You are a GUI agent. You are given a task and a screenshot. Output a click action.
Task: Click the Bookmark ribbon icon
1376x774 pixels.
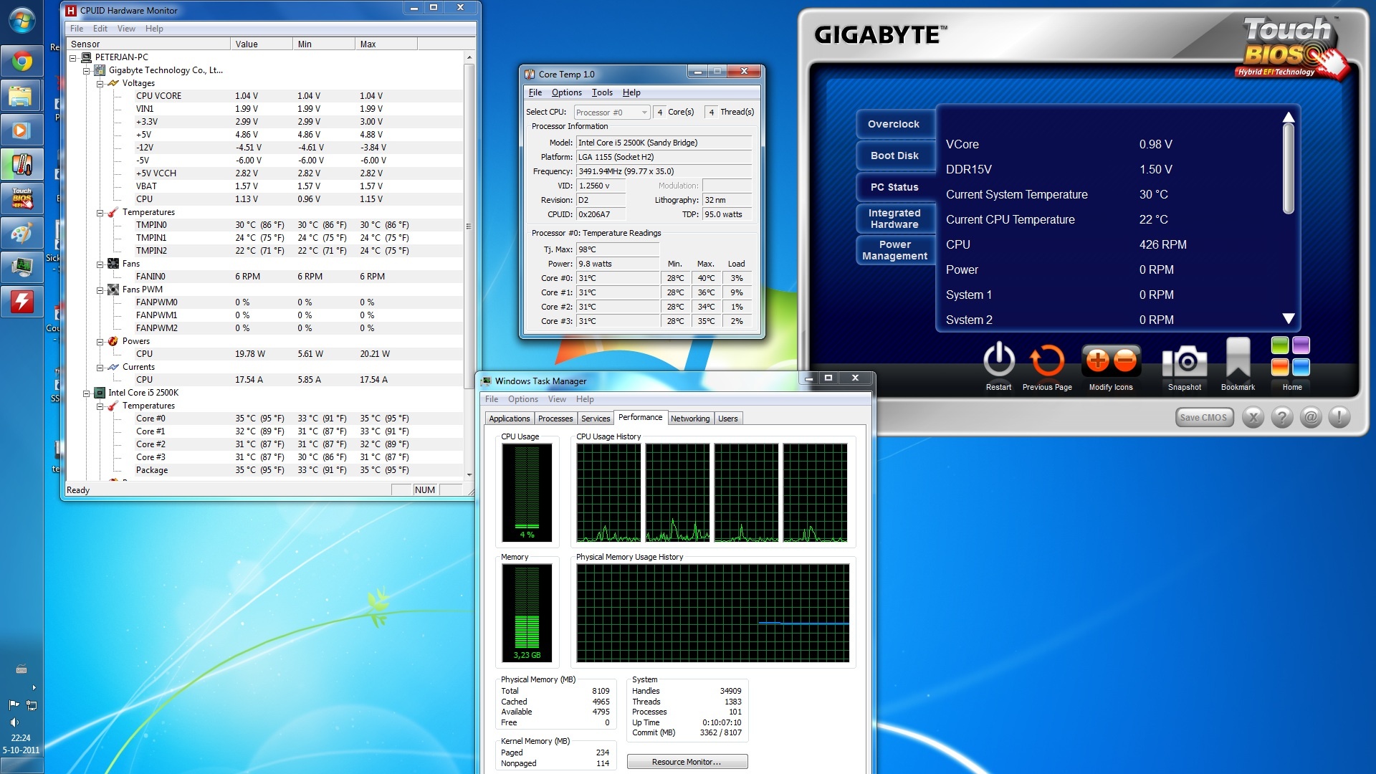pos(1238,358)
